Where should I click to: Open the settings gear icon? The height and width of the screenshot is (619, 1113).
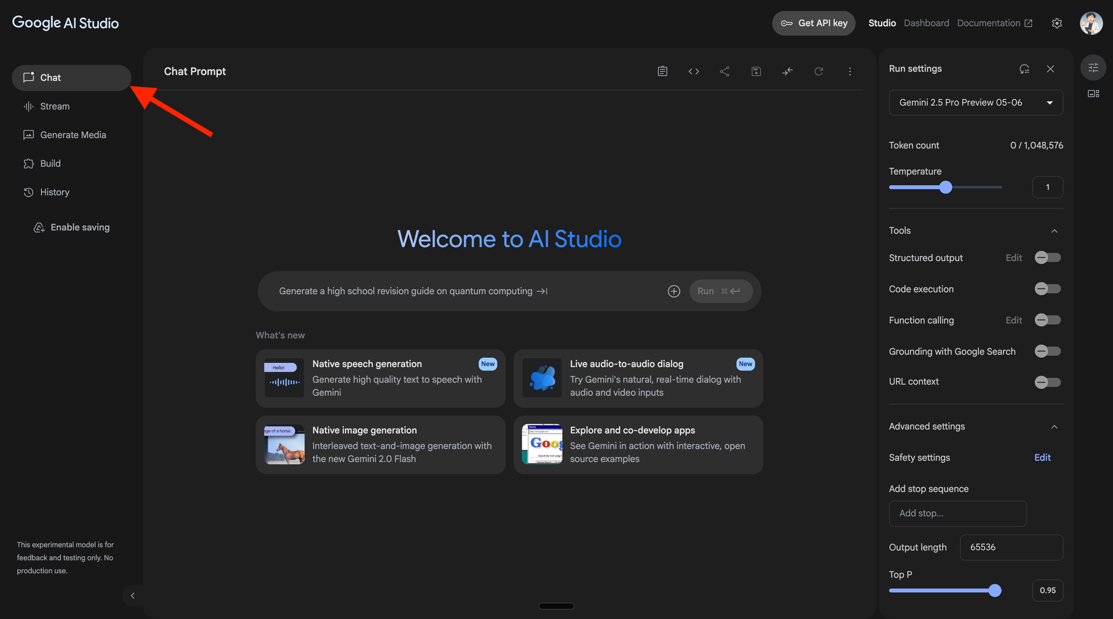[1057, 23]
